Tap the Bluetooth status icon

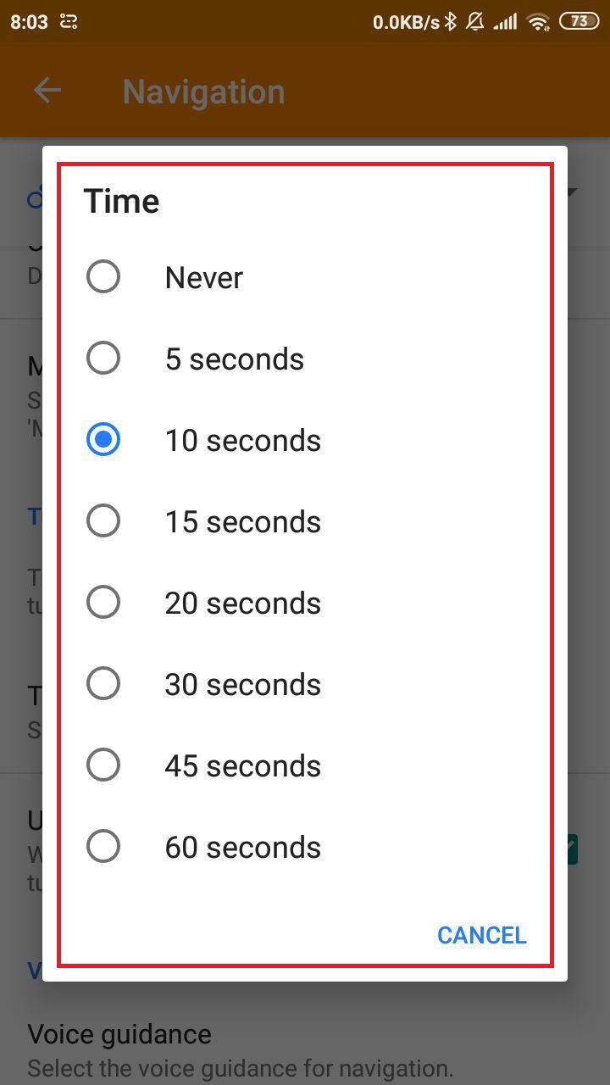452,22
